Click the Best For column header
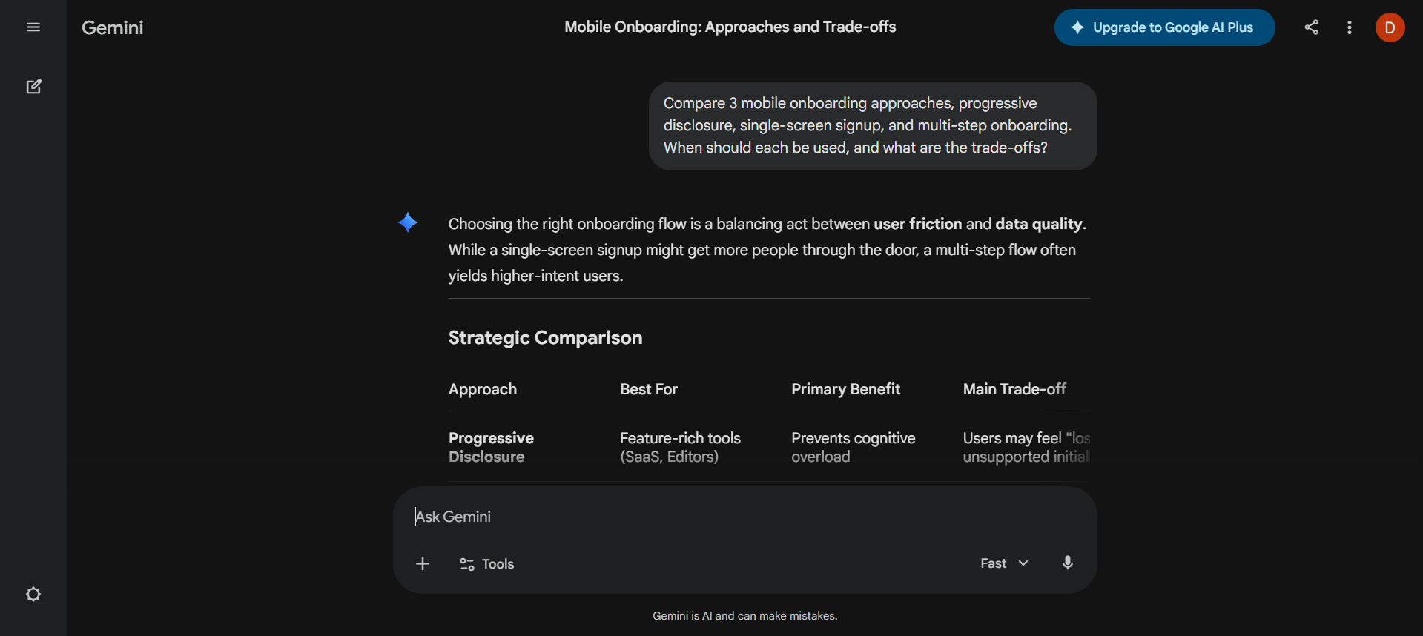This screenshot has width=1423, height=636. [x=649, y=389]
